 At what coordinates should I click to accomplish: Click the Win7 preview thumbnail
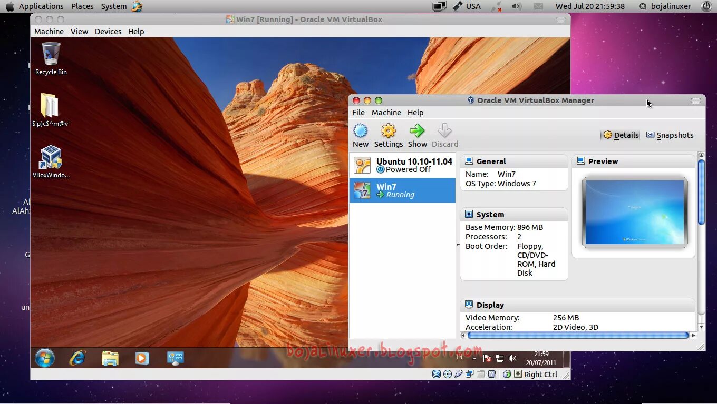tap(635, 213)
